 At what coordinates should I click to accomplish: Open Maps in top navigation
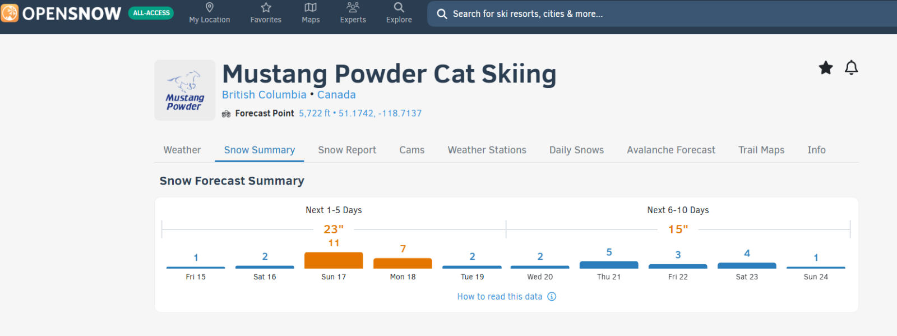pos(311,13)
